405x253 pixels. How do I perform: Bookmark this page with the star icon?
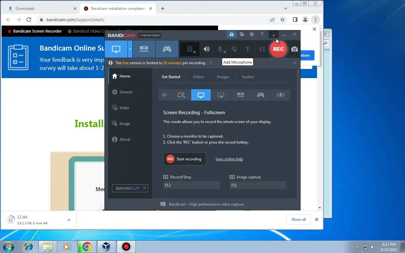coord(283,20)
